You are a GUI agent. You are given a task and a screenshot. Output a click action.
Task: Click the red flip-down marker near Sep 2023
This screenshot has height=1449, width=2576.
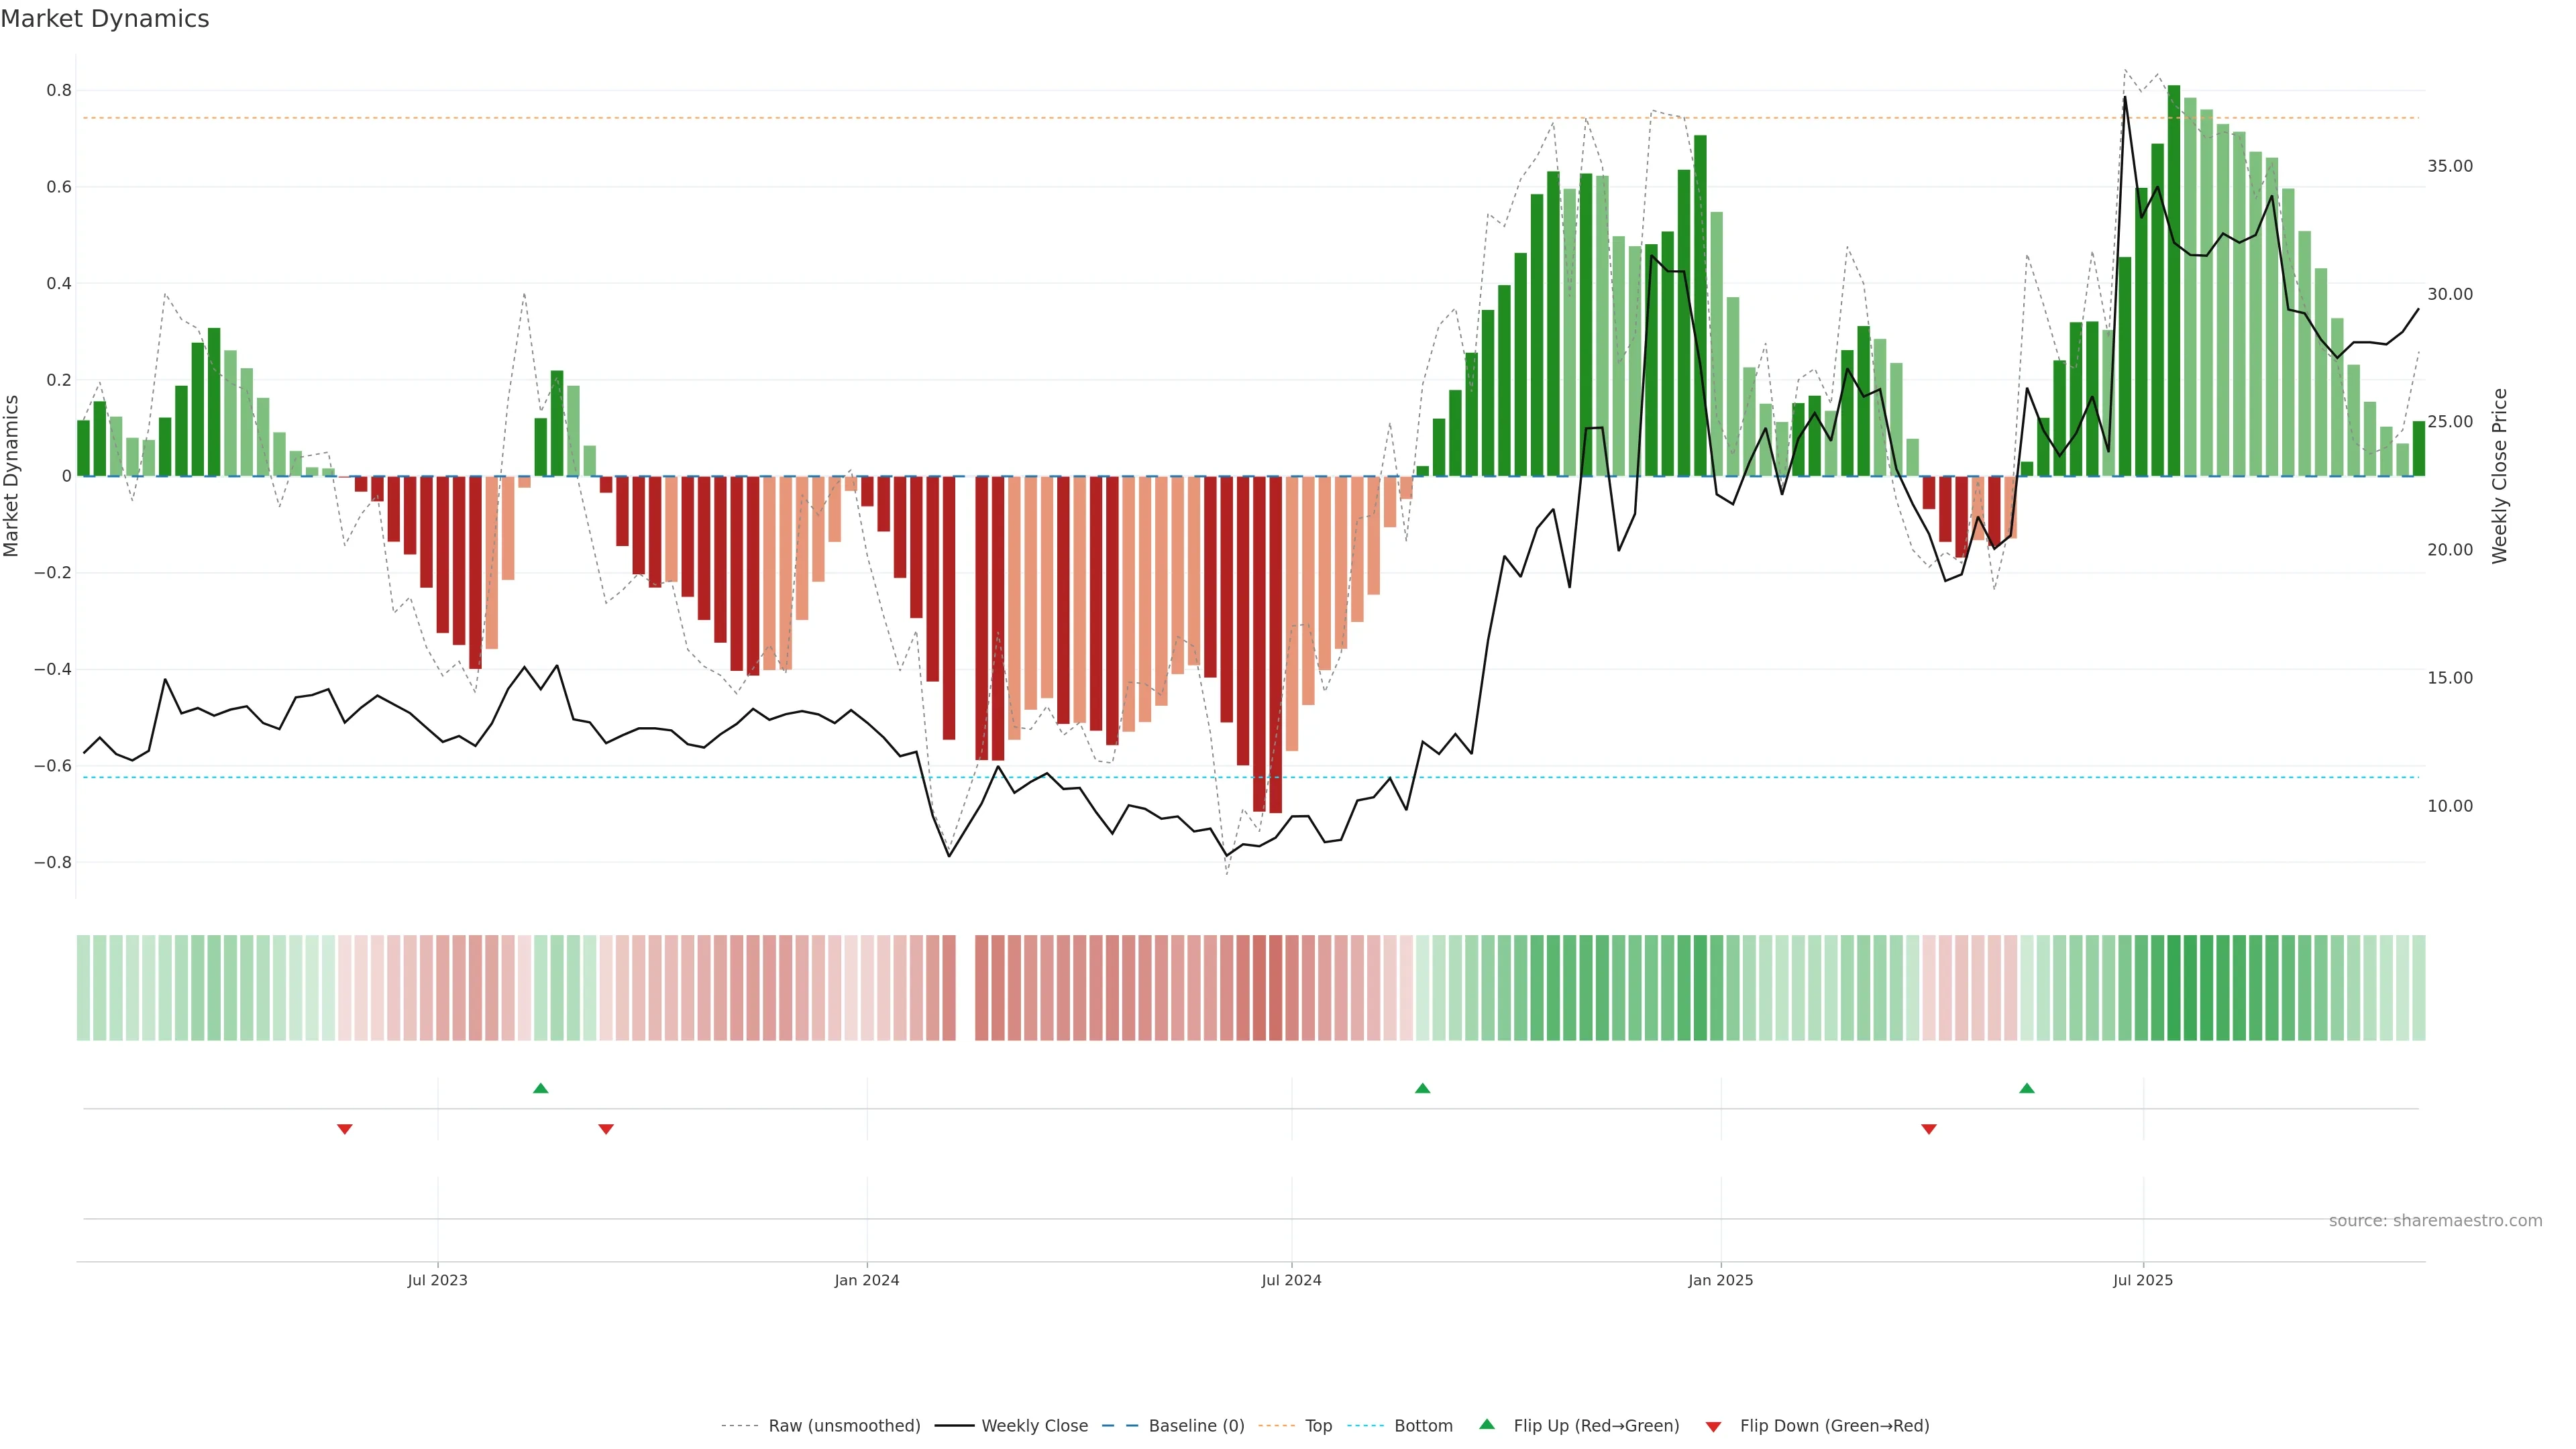click(x=606, y=1129)
